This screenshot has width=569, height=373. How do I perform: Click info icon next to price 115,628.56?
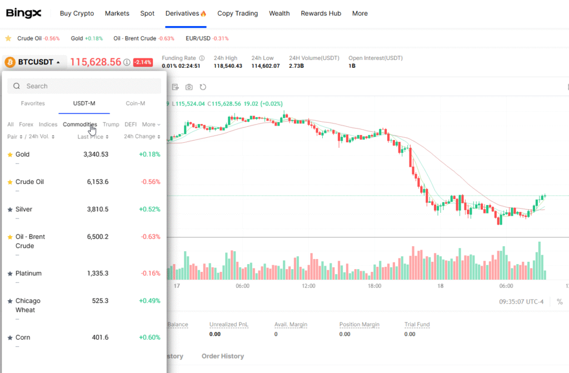click(x=127, y=62)
